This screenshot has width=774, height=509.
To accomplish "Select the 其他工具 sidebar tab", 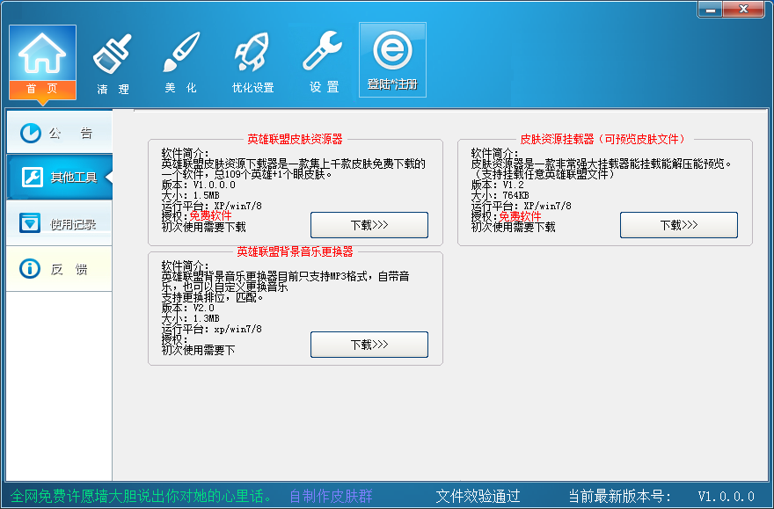I will pos(59,177).
